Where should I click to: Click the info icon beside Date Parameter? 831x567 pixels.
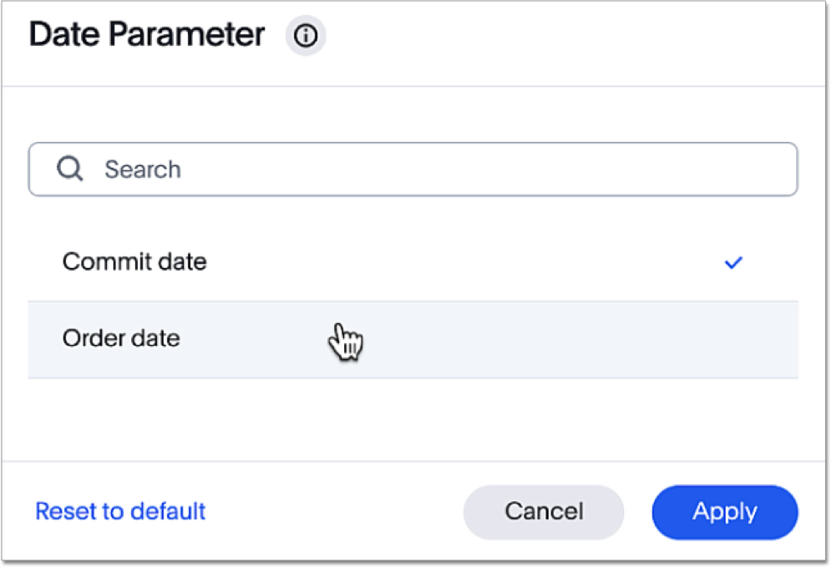point(306,37)
